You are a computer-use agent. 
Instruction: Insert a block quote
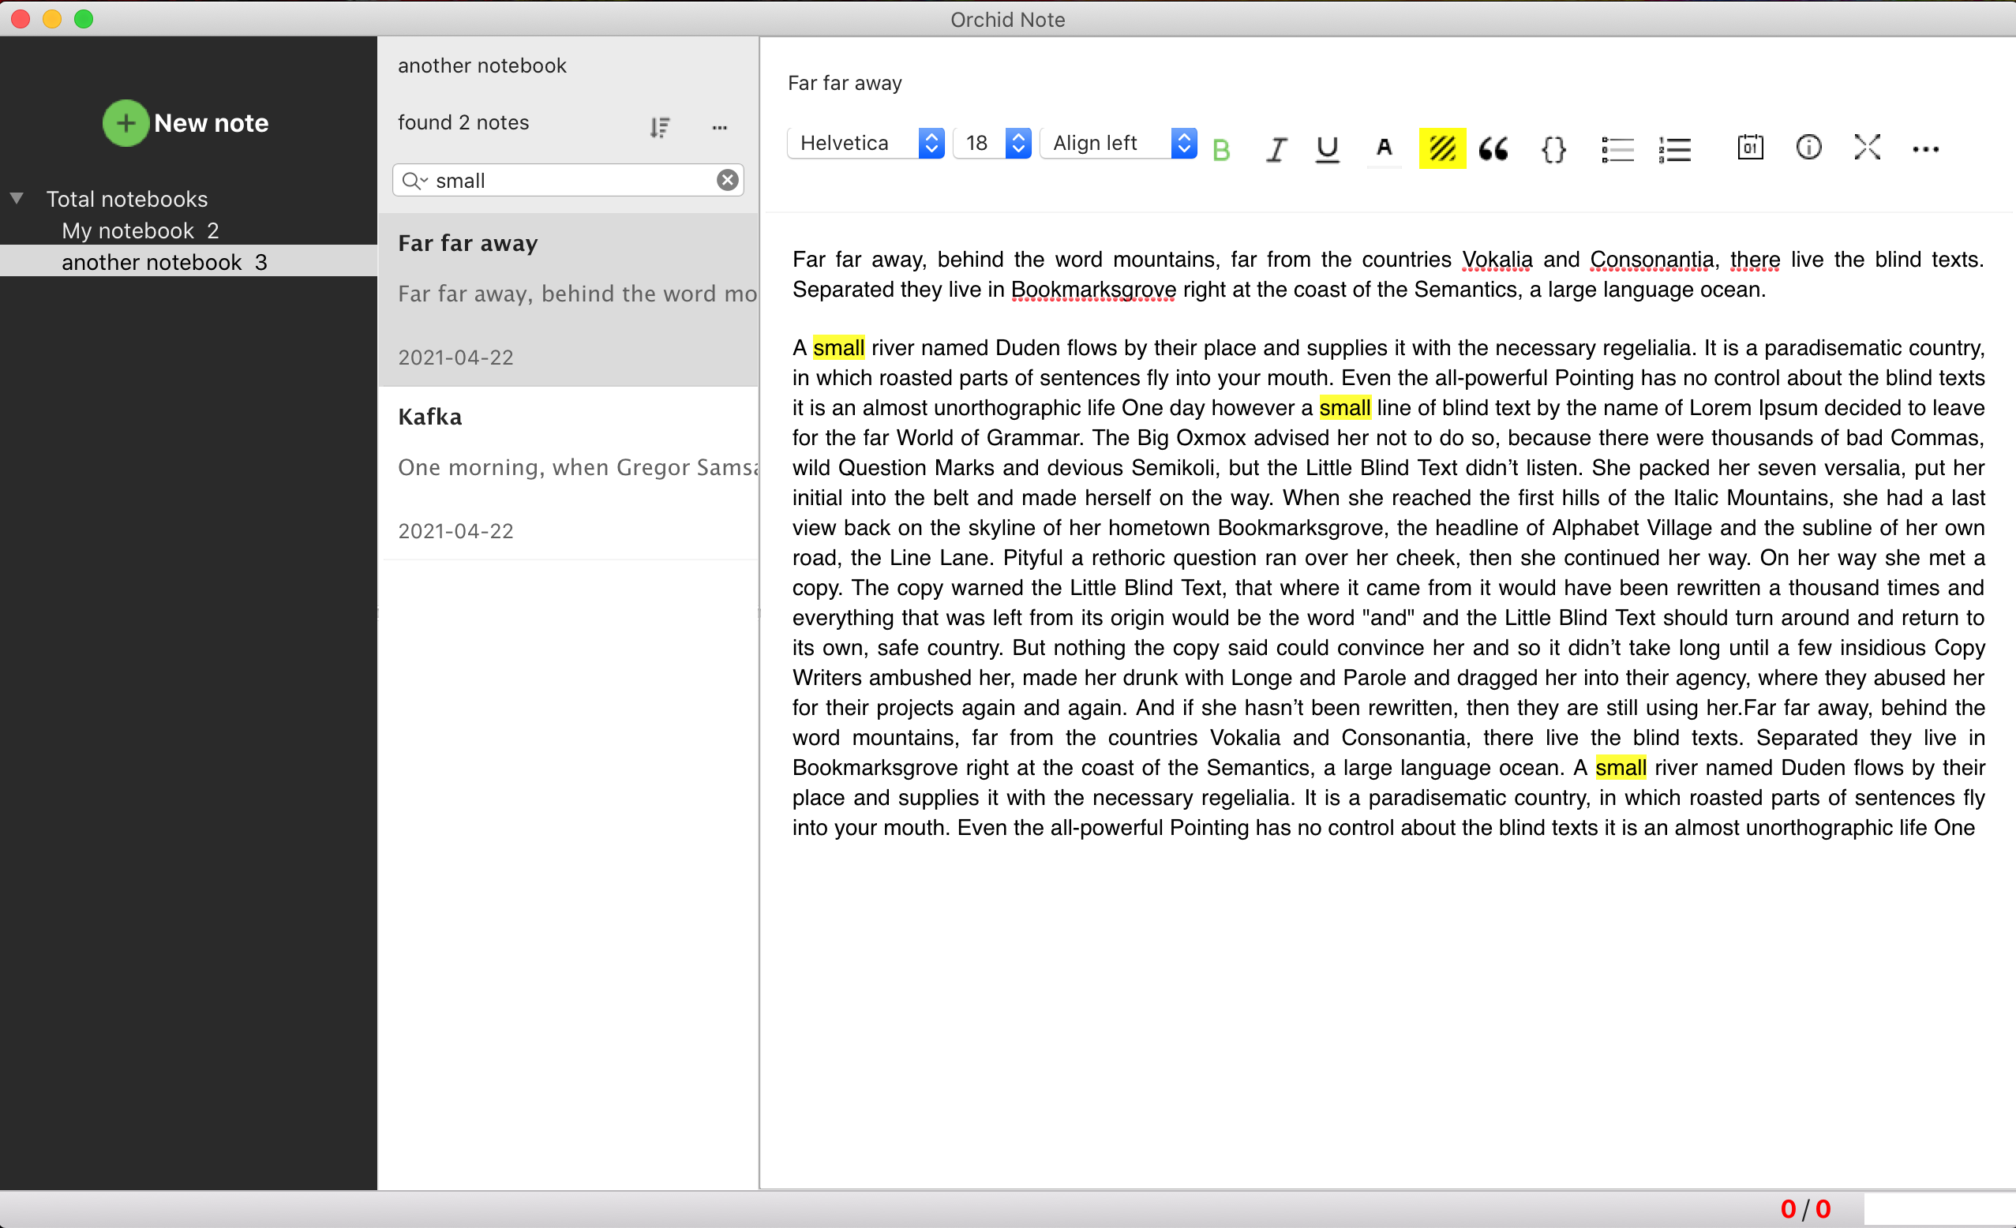point(1494,148)
